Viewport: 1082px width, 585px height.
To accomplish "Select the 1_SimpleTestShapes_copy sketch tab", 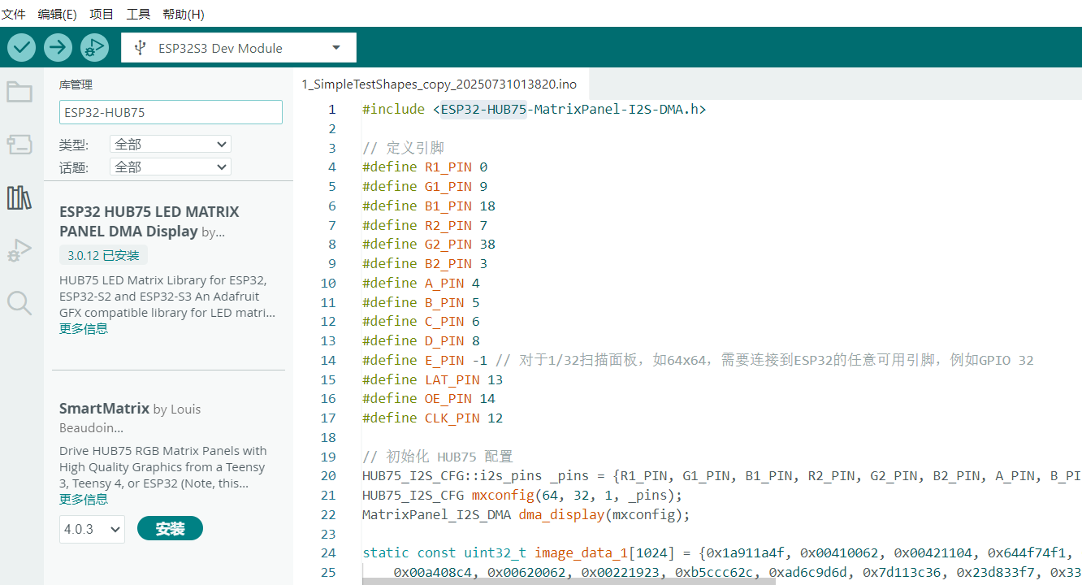I will (x=439, y=84).
